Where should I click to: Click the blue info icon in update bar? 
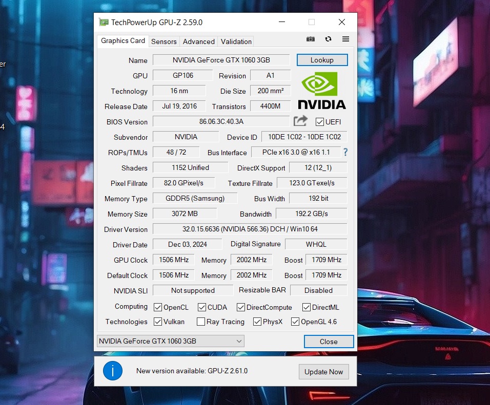coord(113,371)
